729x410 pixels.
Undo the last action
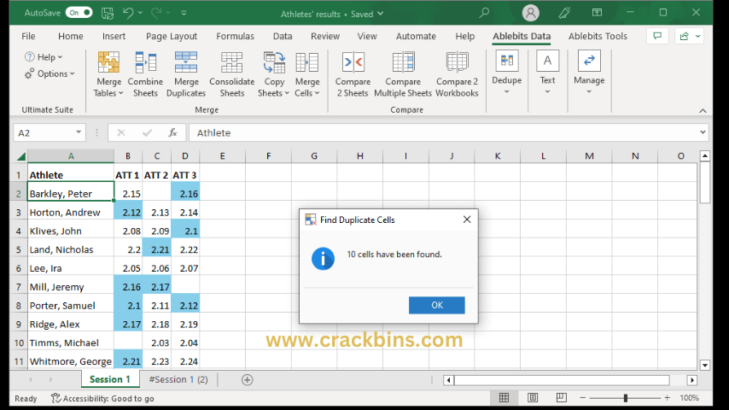click(x=128, y=13)
